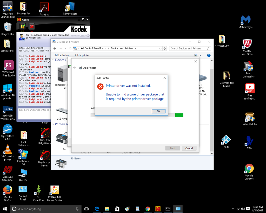Viewport: 266px width, 213px height.
Task: Select the DEBS GAMES folder
Action: click(x=222, y=41)
